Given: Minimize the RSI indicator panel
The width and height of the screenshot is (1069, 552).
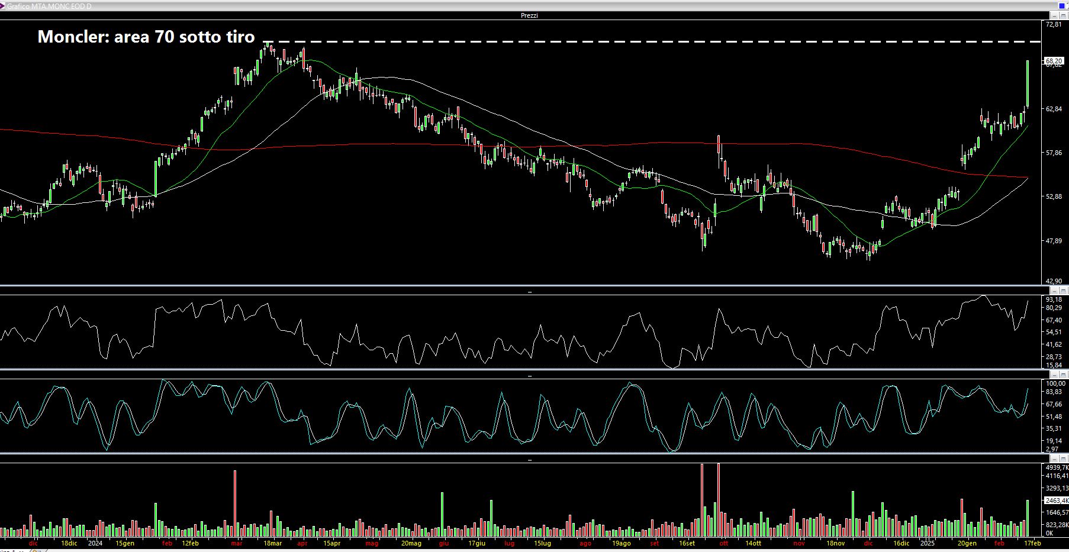Looking at the screenshot, I should click(x=1054, y=290).
